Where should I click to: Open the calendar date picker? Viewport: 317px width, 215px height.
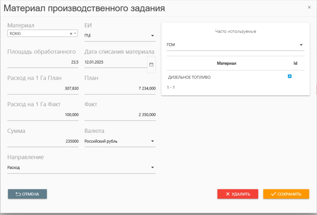151,65
